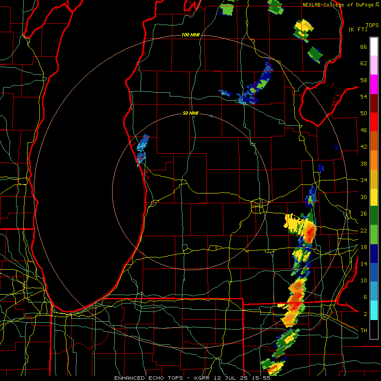
Task: Select the light green legend swatch
Action: pos(374,235)
